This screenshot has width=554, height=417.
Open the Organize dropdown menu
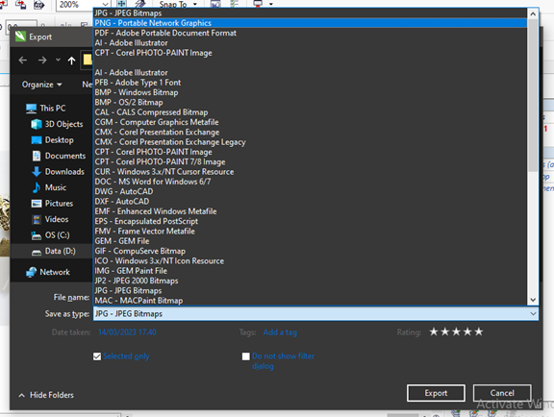(x=41, y=85)
